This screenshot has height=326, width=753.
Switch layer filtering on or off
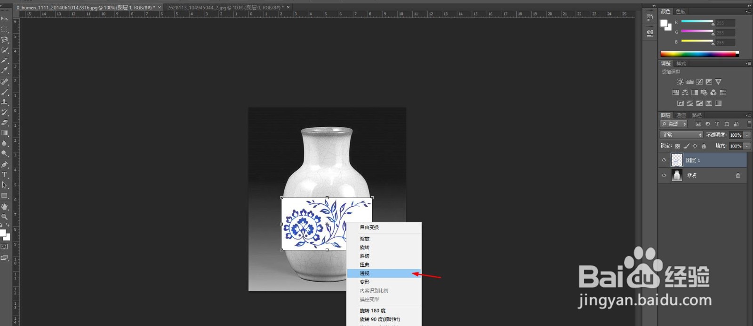tap(749, 124)
